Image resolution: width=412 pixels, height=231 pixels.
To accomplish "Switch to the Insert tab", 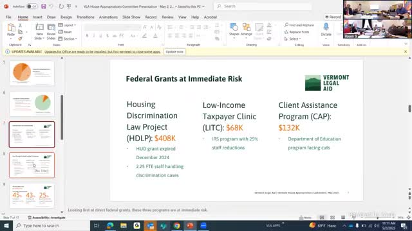I will pos(37,17).
